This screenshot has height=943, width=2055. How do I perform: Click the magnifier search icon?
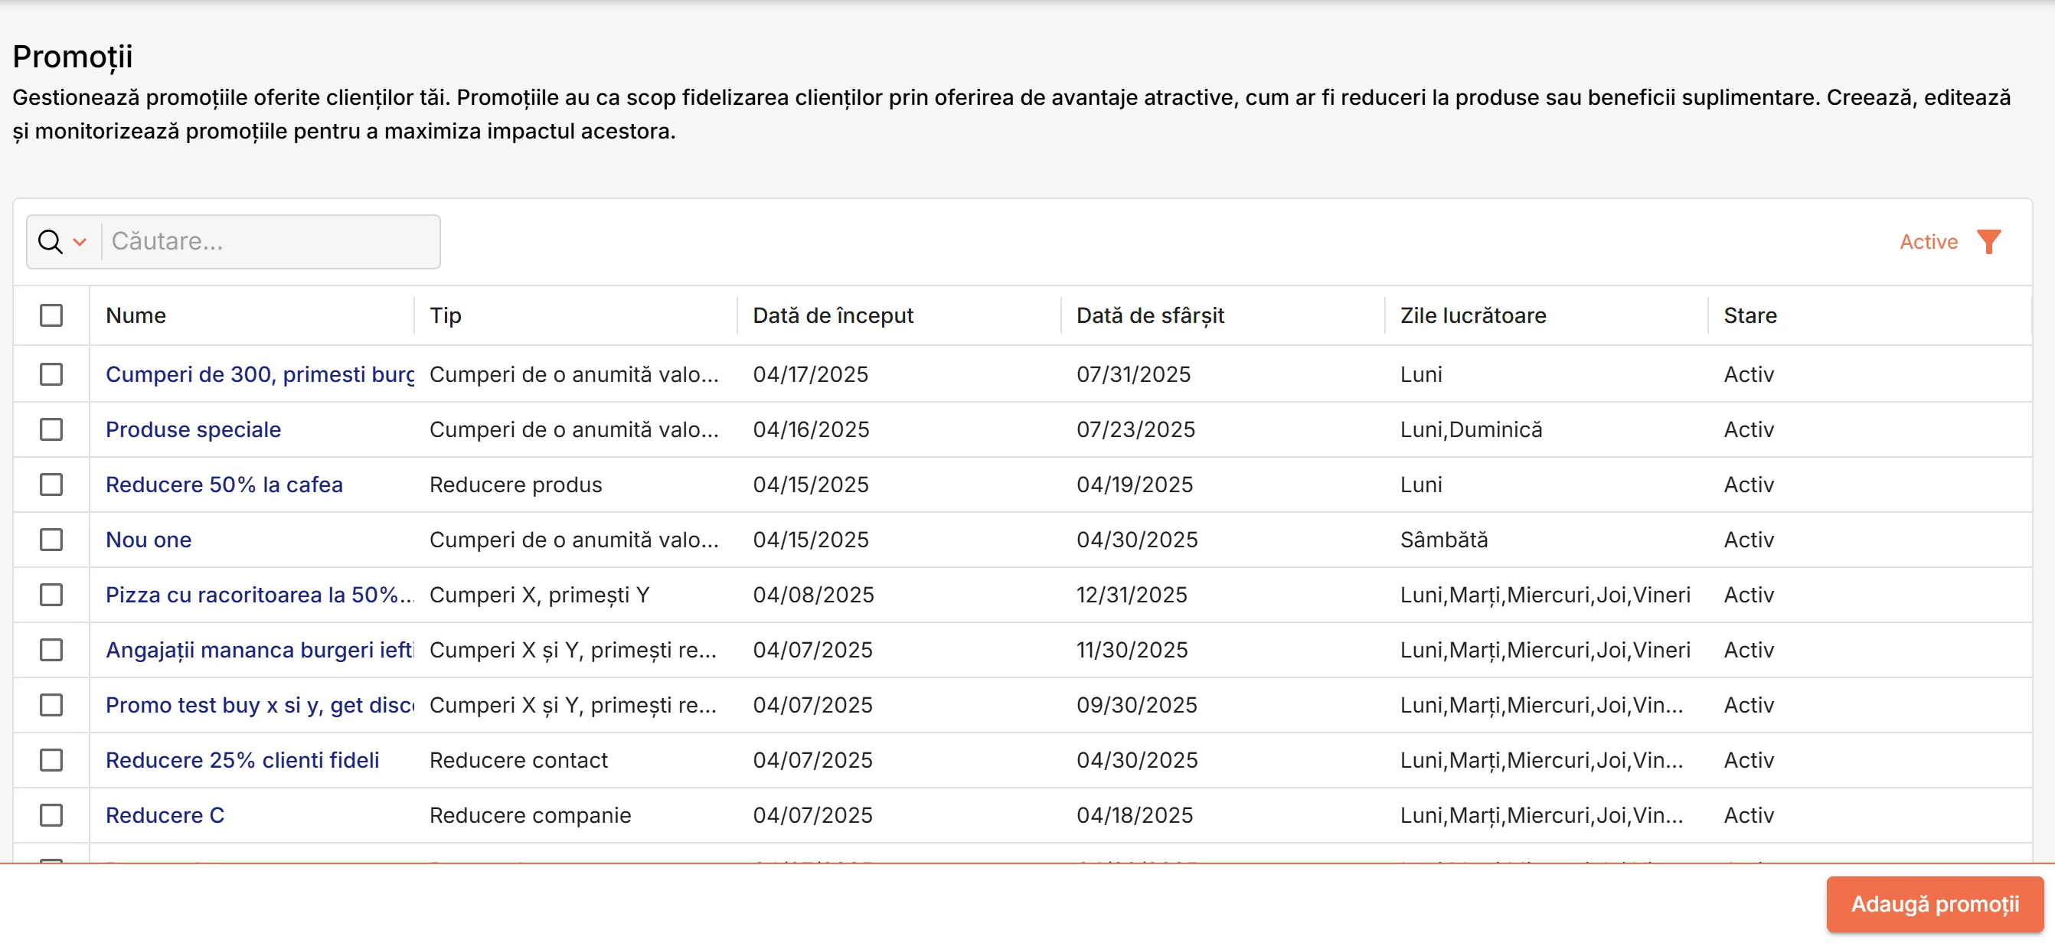click(x=51, y=242)
